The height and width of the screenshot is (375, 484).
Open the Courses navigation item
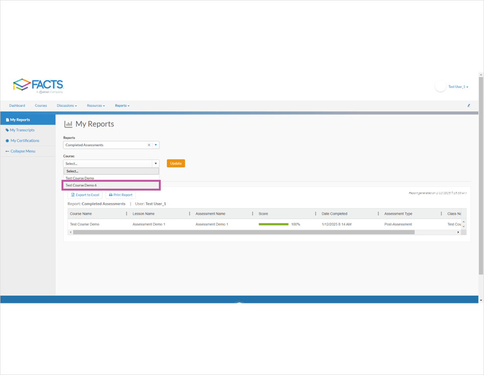[x=41, y=105]
